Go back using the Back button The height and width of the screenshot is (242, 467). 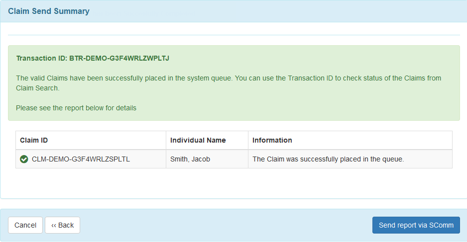pos(62,225)
